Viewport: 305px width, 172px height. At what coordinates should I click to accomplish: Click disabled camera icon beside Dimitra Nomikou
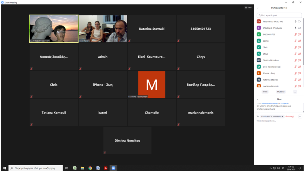tap(299, 60)
